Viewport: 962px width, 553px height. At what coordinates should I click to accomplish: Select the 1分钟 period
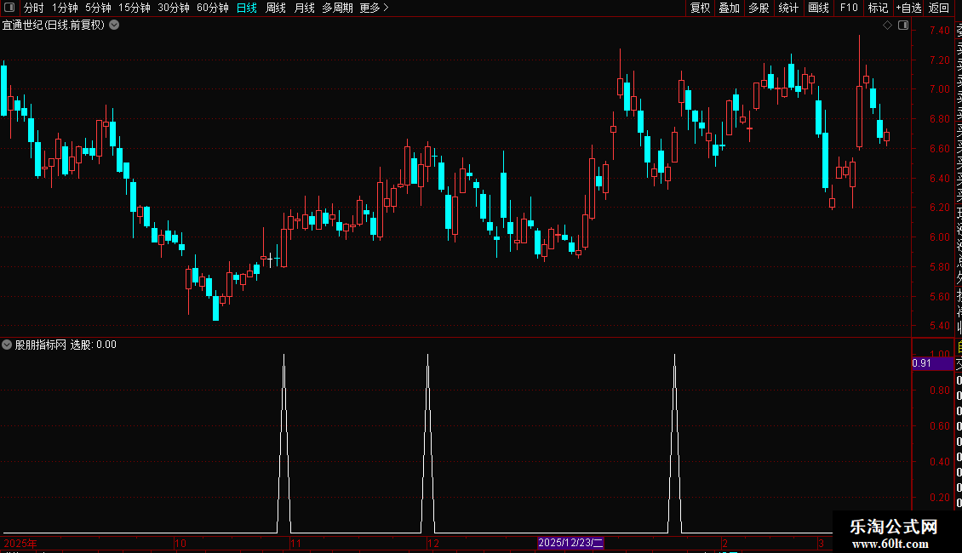tap(65, 8)
